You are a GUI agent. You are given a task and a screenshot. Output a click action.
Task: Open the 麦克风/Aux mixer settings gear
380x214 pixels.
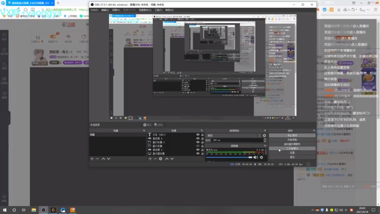tap(262, 157)
